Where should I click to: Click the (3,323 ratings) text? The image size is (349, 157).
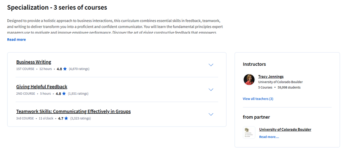click(x=80, y=118)
